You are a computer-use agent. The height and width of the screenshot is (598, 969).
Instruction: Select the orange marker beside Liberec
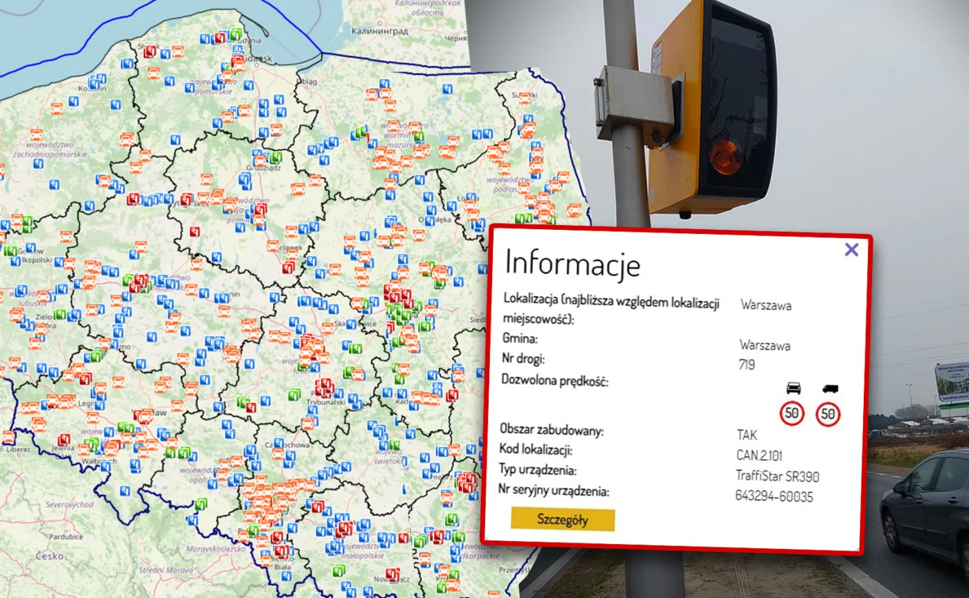pyautogui.click(x=9, y=437)
